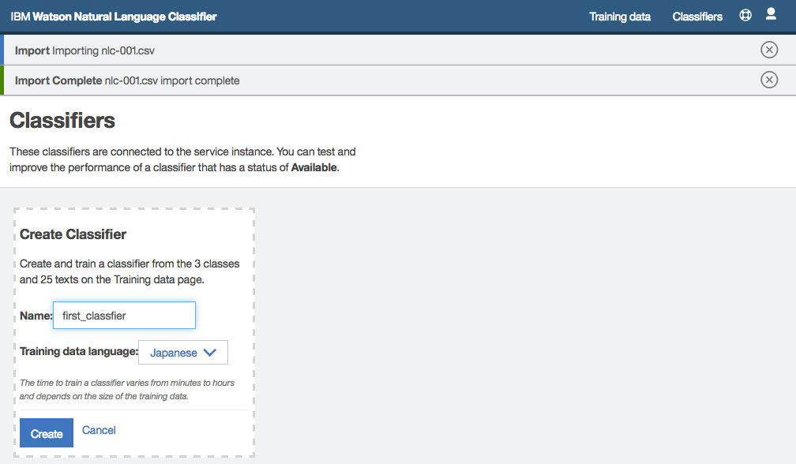Cancel creating the classifier
The width and height of the screenshot is (796, 464).
click(99, 430)
